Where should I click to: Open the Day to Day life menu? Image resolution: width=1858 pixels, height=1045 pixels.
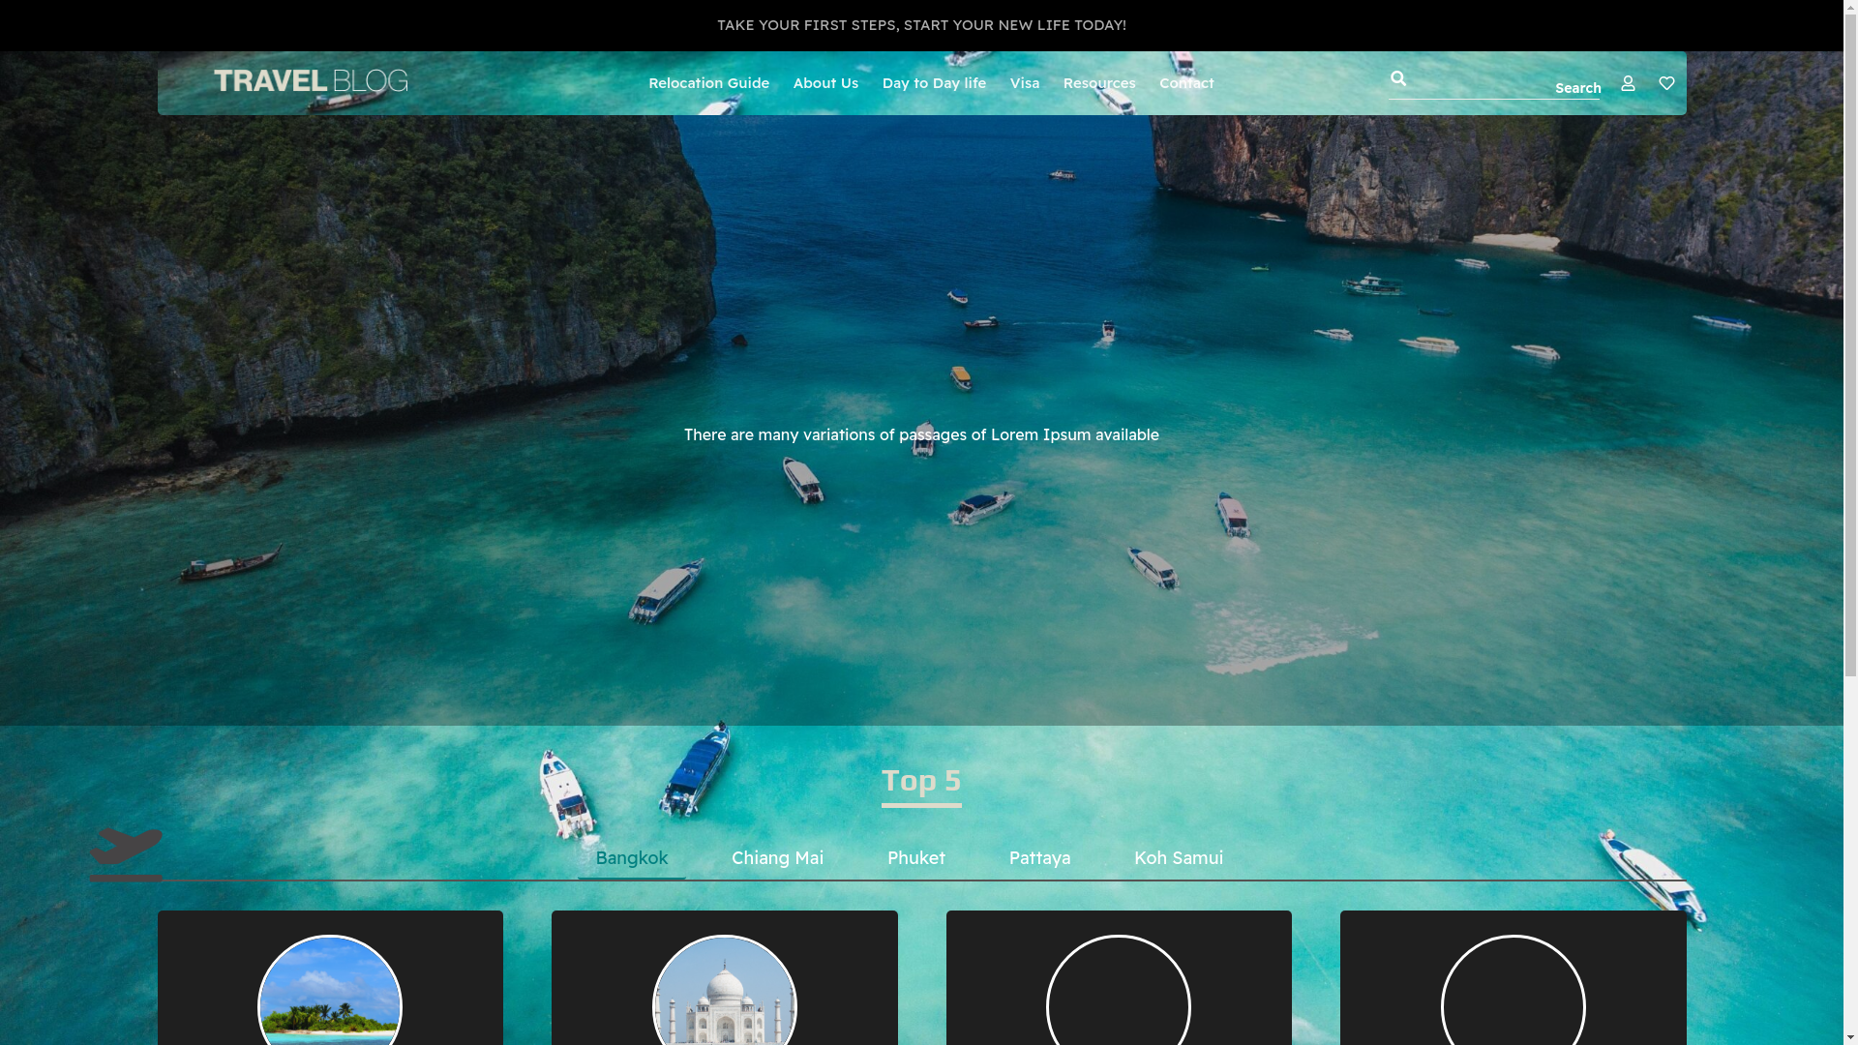[934, 83]
